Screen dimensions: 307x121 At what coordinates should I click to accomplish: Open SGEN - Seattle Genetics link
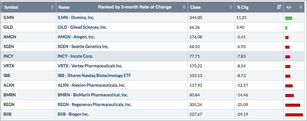(83, 47)
